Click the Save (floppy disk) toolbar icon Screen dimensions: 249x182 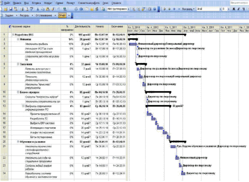[11, 9]
